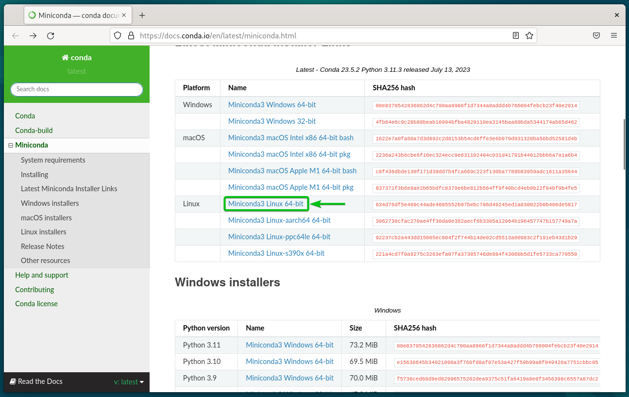Image resolution: width=629 pixels, height=397 pixels.
Task: Click the Search docs field
Action: point(77,89)
